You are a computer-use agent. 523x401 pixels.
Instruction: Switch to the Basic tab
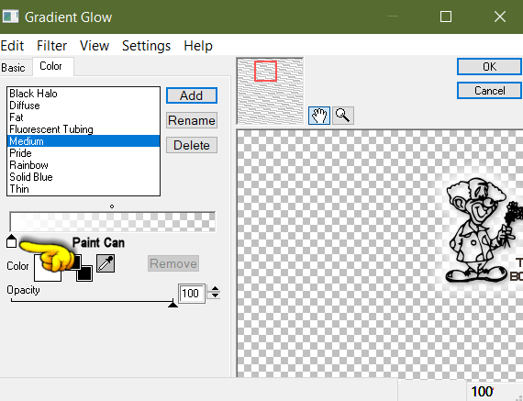[x=14, y=68]
